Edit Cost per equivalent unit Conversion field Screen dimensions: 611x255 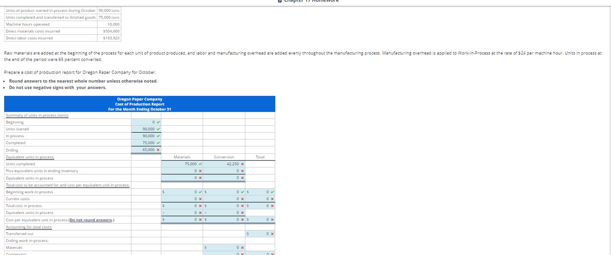tap(224, 220)
